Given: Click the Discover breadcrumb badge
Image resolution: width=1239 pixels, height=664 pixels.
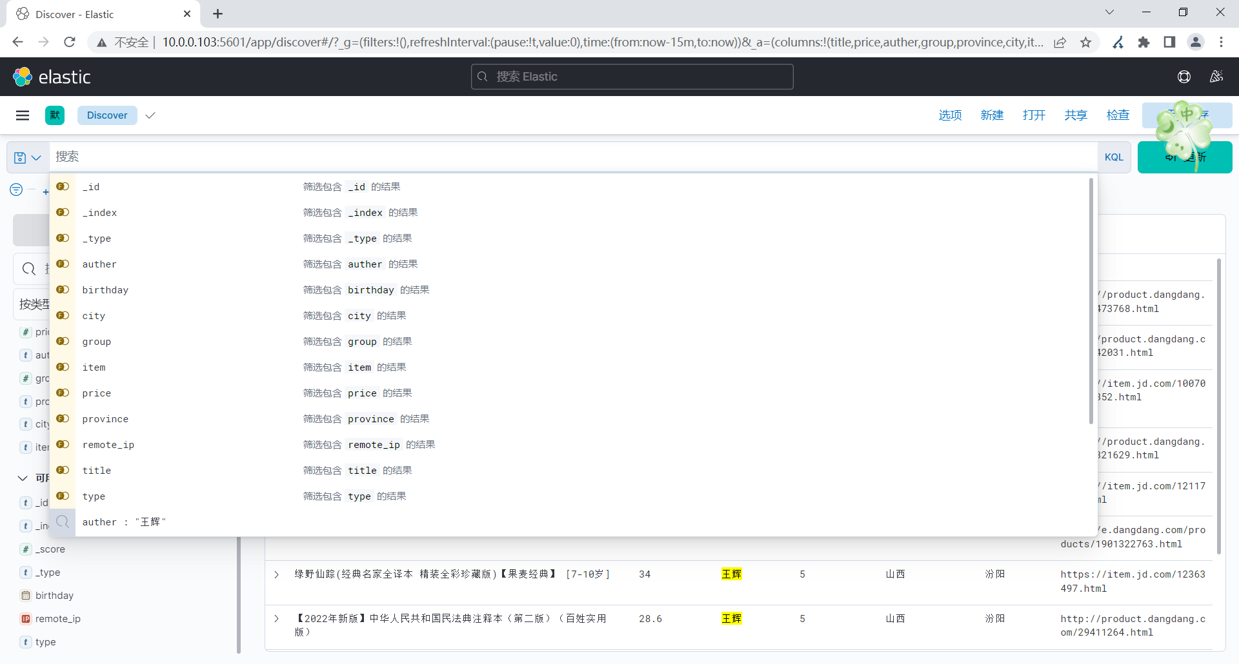Looking at the screenshot, I should [107, 115].
